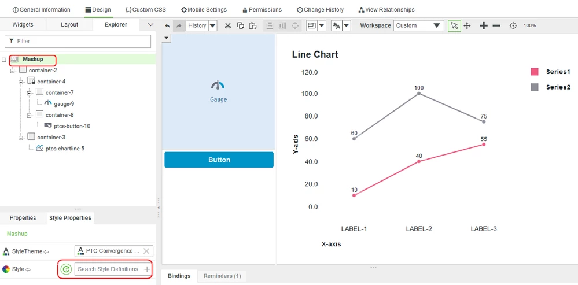
Task: Collapse the container-4 tree node
Action: pos(21,82)
